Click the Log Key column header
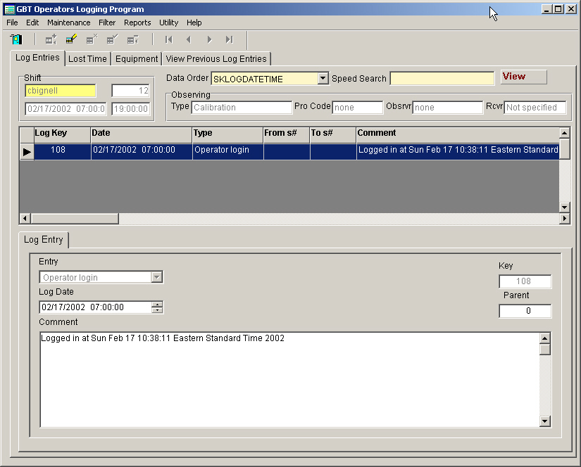Viewport: 581px width, 467px height. click(x=62, y=135)
